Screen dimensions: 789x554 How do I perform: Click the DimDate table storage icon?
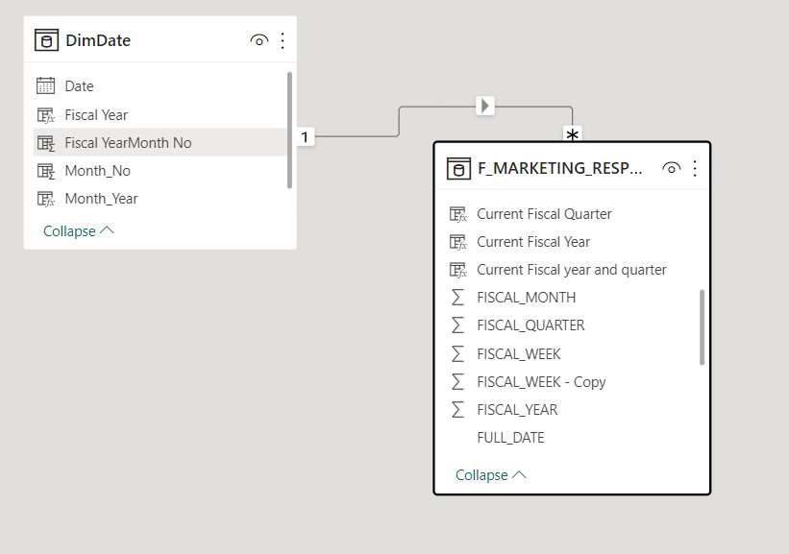click(46, 40)
